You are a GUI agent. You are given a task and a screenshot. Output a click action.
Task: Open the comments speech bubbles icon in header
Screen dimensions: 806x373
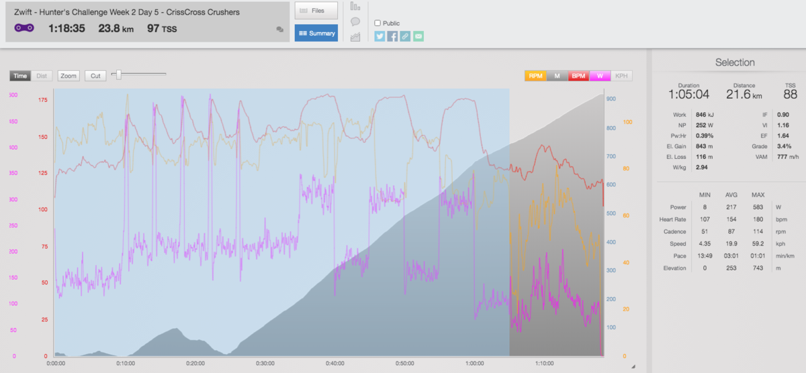click(x=279, y=30)
